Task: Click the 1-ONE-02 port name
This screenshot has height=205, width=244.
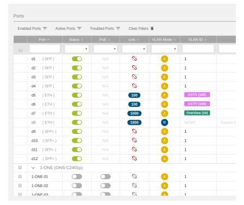Action: (x=40, y=185)
